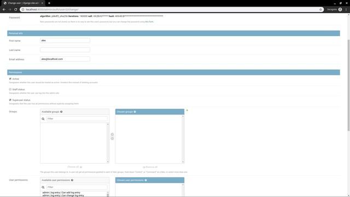This screenshot has width=350, height=197.
Task: Click 'Choose all' under Available groups
Action: (x=74, y=167)
